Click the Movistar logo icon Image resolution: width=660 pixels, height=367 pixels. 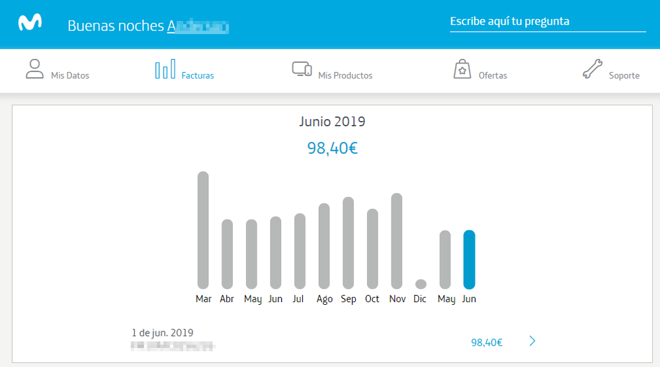tap(30, 23)
